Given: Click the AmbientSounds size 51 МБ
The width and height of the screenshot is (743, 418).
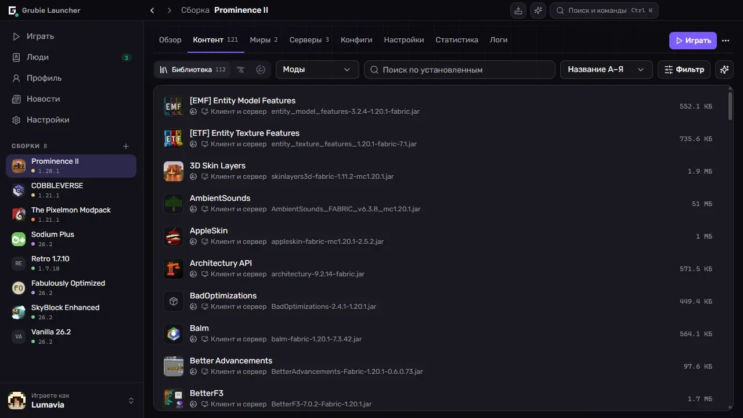Looking at the screenshot, I should coord(702,204).
